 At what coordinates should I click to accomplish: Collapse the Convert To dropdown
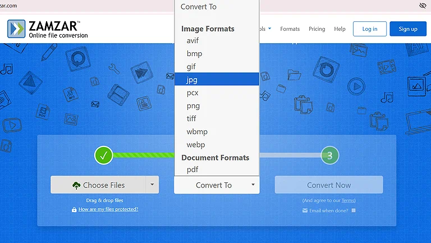pyautogui.click(x=217, y=185)
